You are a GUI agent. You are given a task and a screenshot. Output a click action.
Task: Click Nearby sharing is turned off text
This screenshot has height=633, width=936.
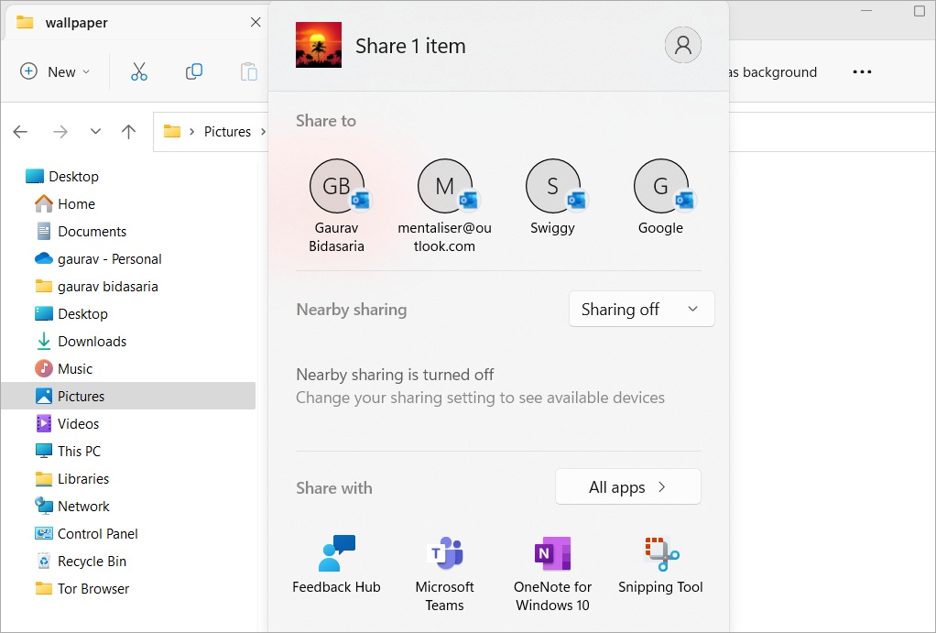395,375
